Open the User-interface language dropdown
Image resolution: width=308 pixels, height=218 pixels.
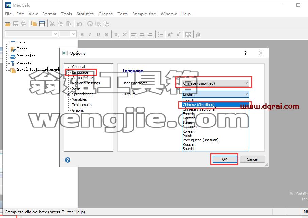coord(216,83)
